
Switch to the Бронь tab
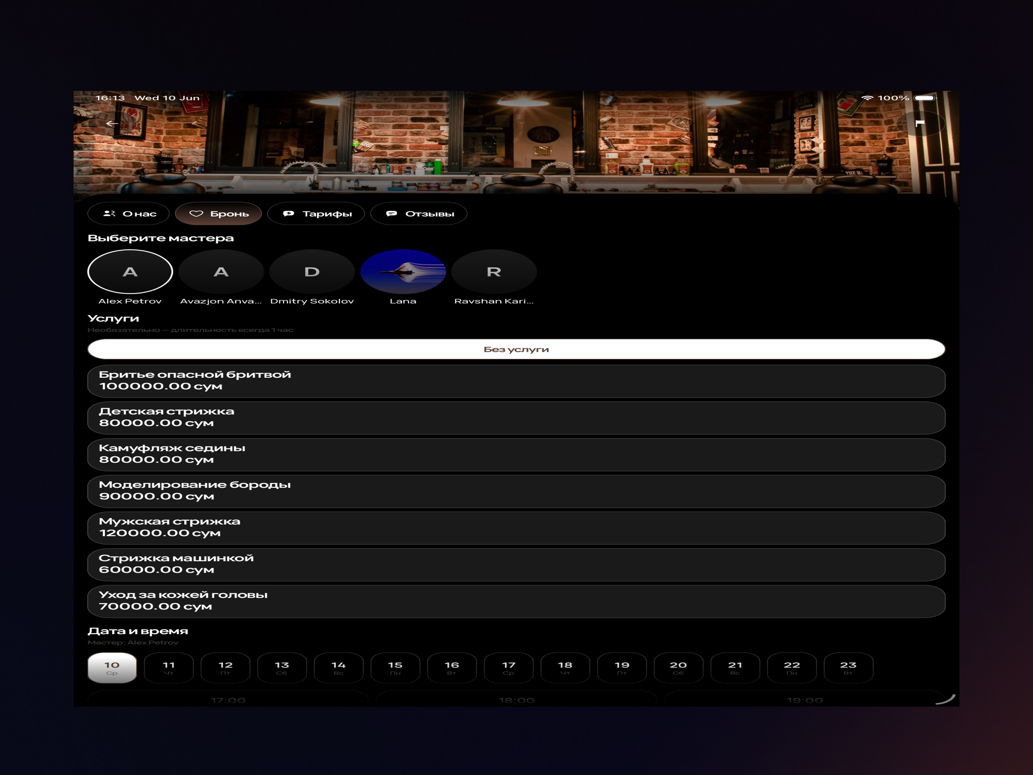(218, 214)
